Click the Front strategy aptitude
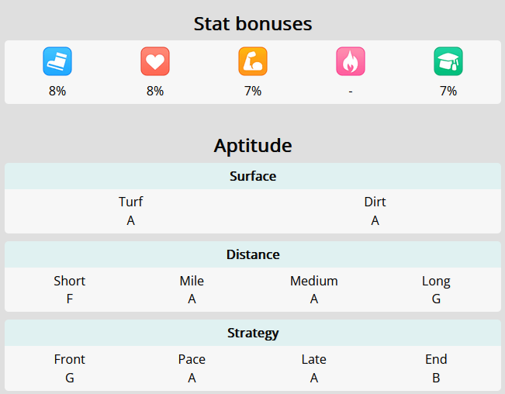This screenshot has width=505, height=394. pyautogui.click(x=70, y=368)
